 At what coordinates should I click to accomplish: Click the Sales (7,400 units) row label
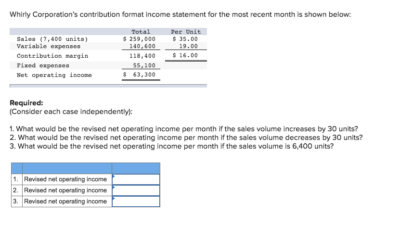coord(52,39)
